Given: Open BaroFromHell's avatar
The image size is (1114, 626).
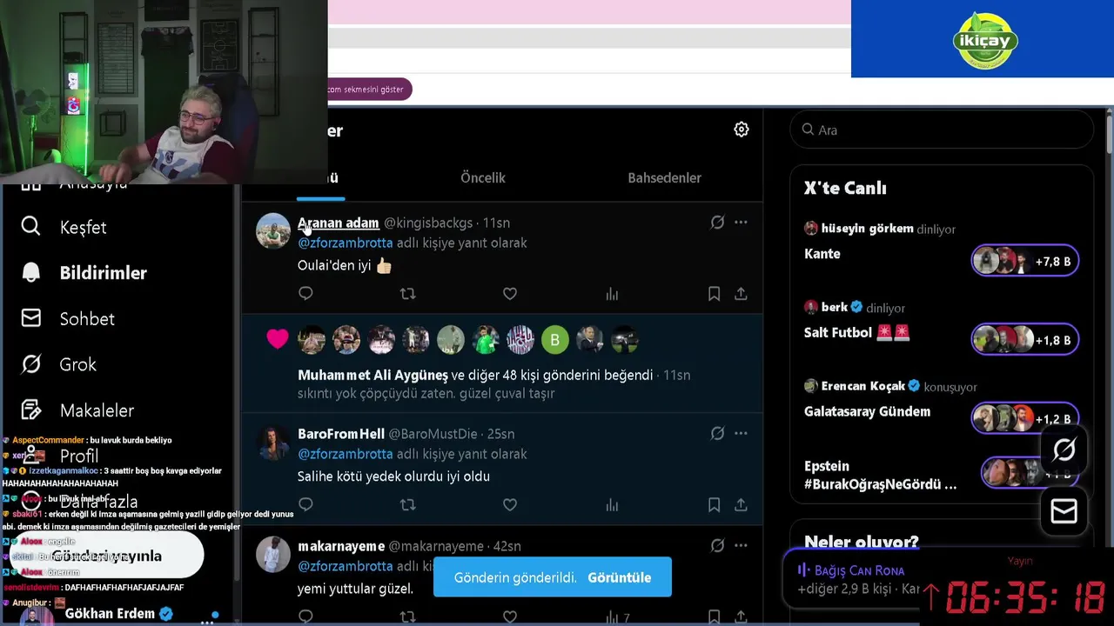Looking at the screenshot, I should (x=273, y=442).
